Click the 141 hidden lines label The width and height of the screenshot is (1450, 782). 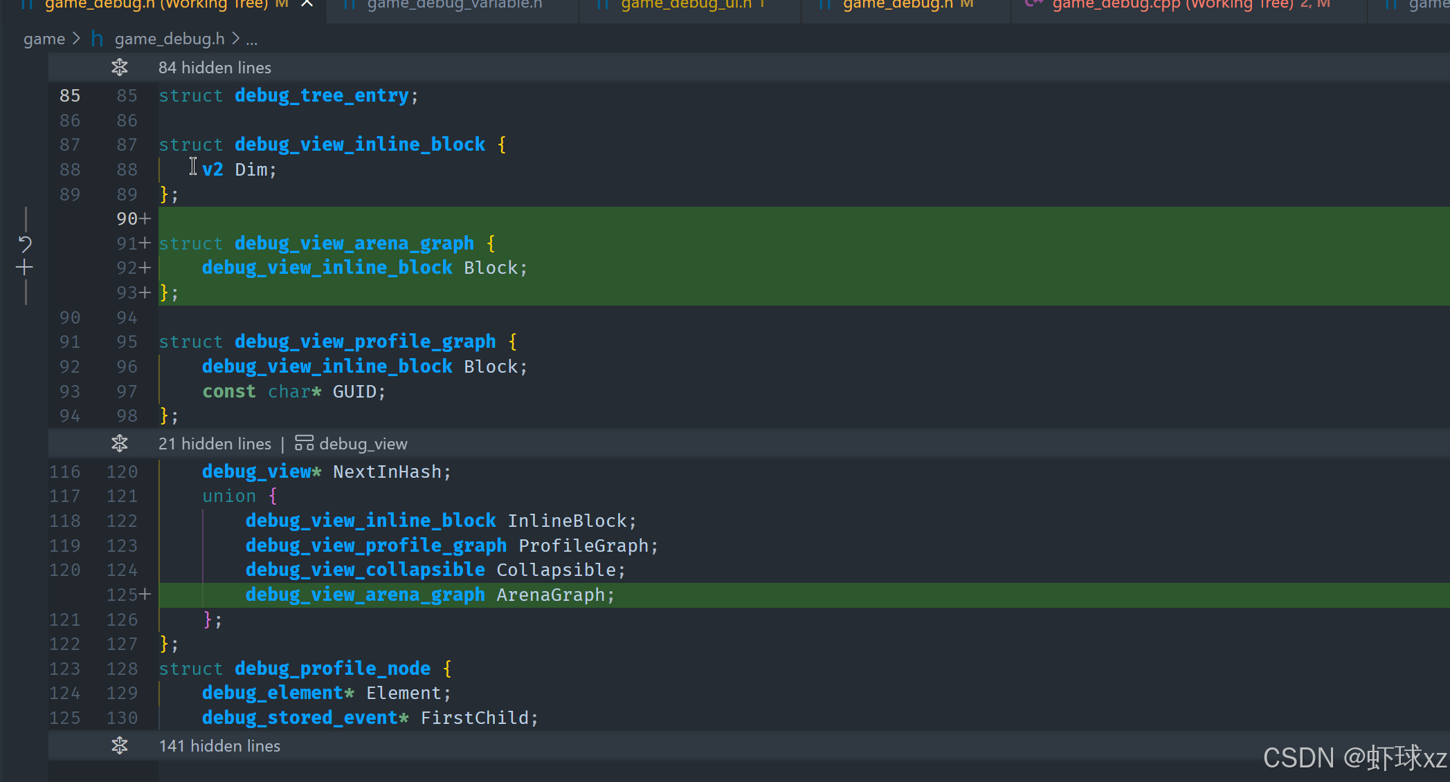(x=219, y=746)
